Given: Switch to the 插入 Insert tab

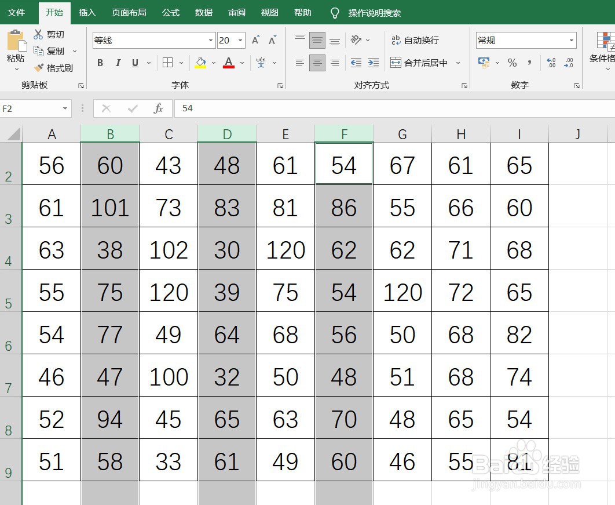Looking at the screenshot, I should pyautogui.click(x=87, y=13).
